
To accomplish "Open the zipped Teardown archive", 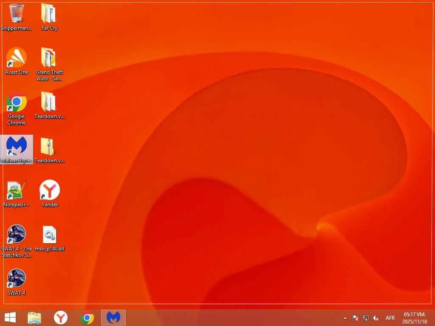I will coord(49,150).
